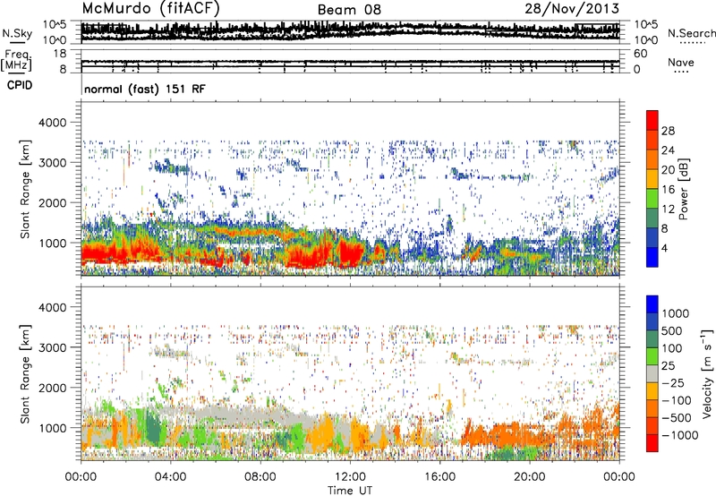Viewport: 716px width, 496px height.
Task: Select the "normal (fast) 151 RF" text
Action: point(145,89)
